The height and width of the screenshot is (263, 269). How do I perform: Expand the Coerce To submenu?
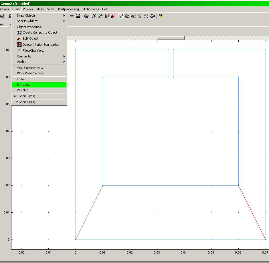click(x=39, y=56)
